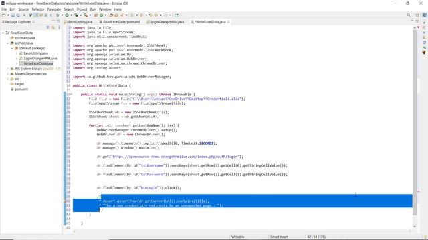Collapse the (default package) node
428x240 pixels.
pos(12,48)
